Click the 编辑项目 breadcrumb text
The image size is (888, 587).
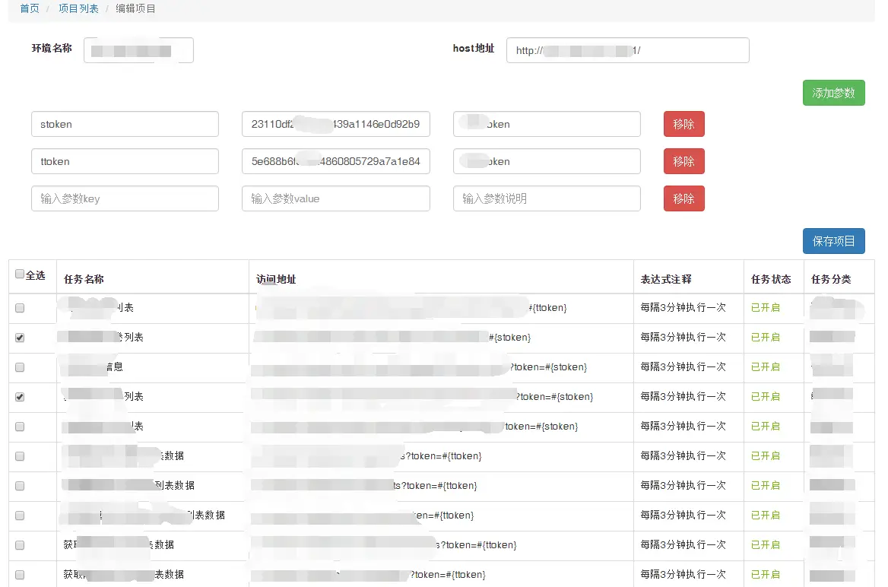click(135, 8)
